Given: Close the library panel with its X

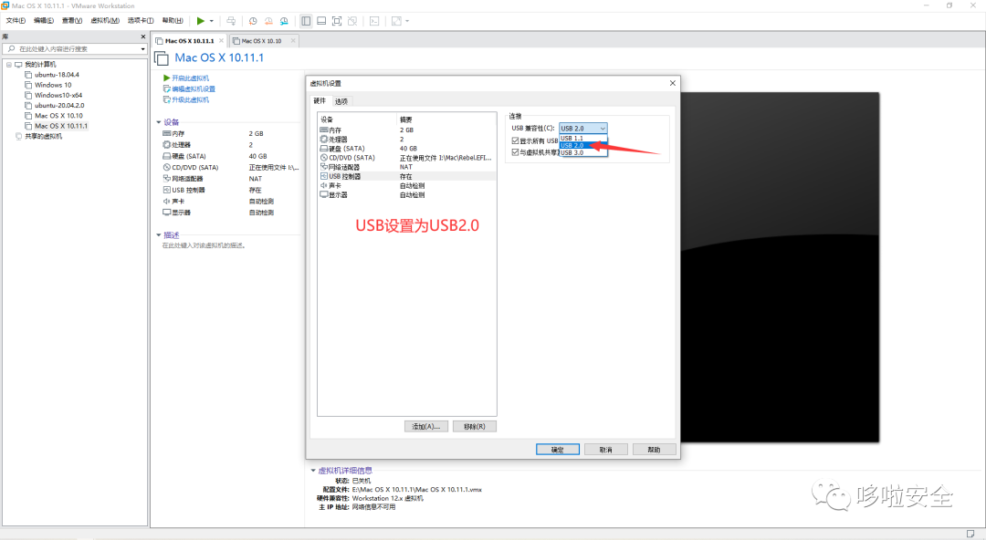Looking at the screenshot, I should [142, 36].
